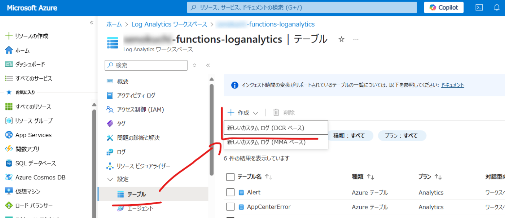Screen dimensions: 505x218
Task: Open the プラン : すべて filter
Action: tap(402, 136)
